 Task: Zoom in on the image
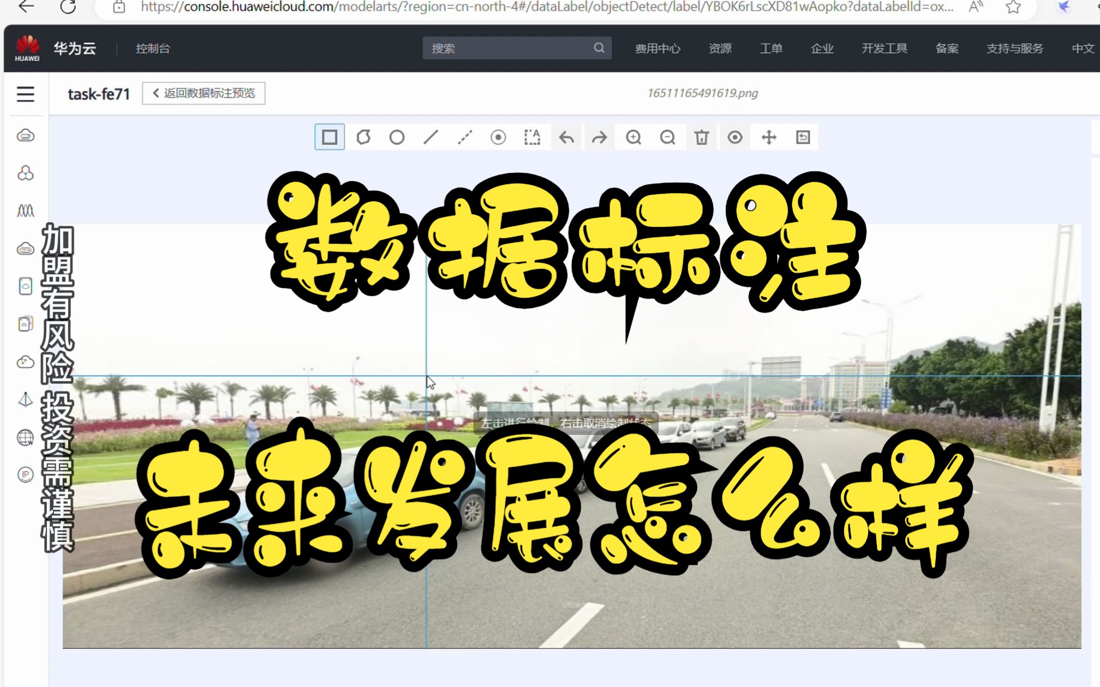(x=633, y=137)
